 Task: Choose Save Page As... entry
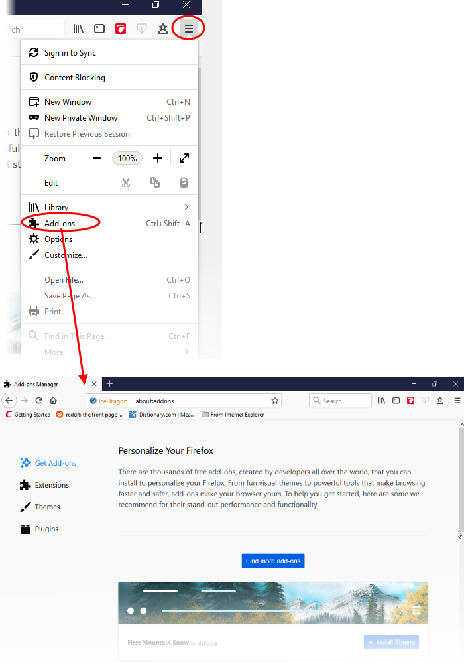(x=109, y=296)
